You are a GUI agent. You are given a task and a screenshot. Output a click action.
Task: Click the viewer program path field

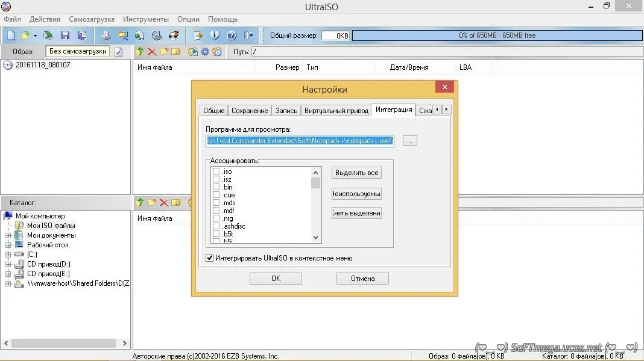[300, 141]
